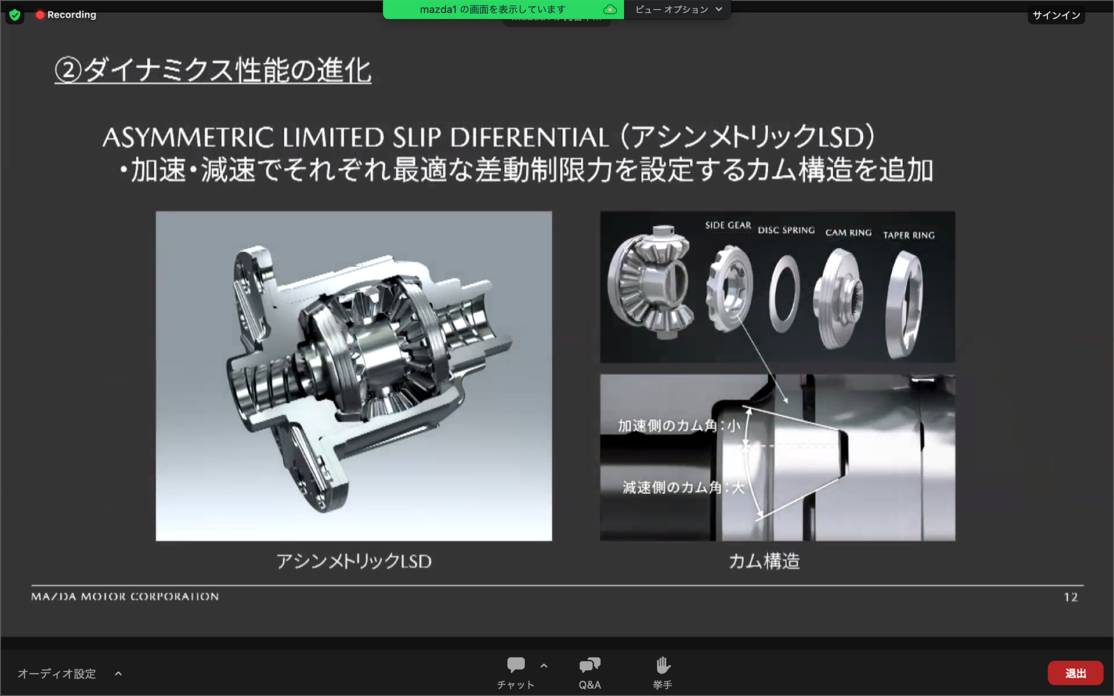Click the slide title ダイナミクス性能の進化
Screen dimensions: 1114x696
[213, 71]
